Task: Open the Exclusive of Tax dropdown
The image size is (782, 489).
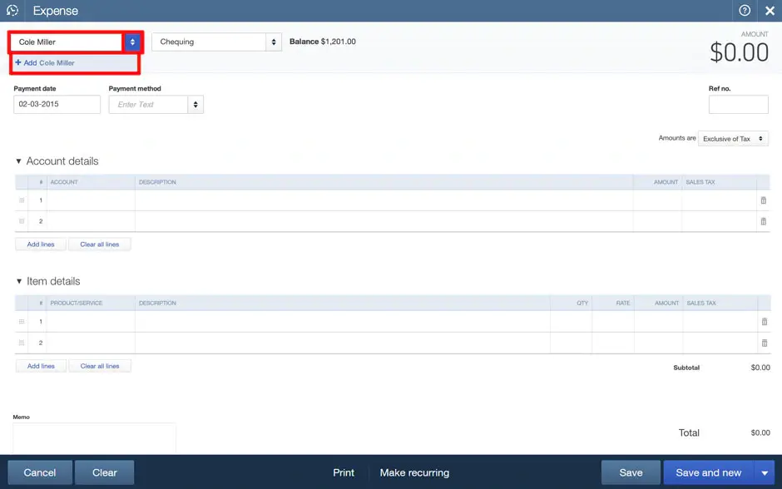Action: (733, 139)
